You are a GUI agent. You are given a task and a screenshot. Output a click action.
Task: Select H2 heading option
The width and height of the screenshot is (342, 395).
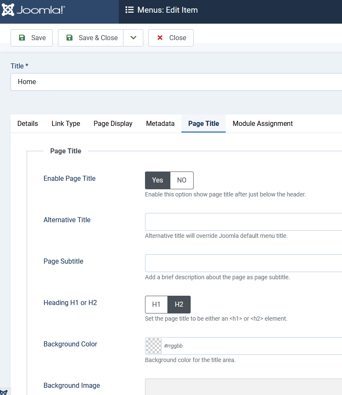[x=179, y=304]
